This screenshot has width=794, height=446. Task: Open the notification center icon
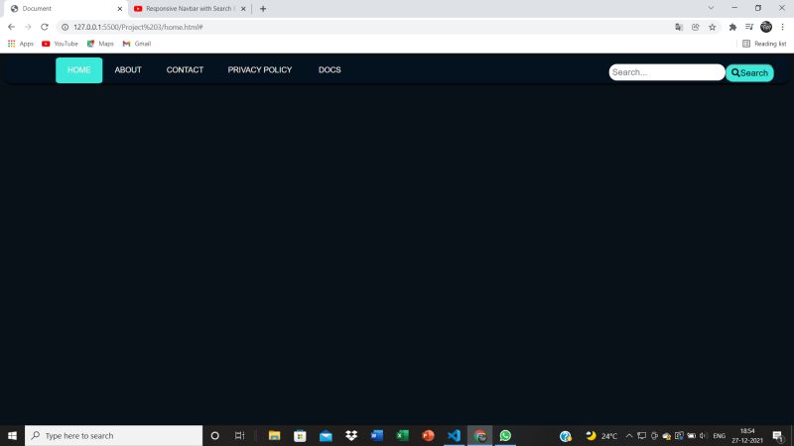[x=778, y=435]
